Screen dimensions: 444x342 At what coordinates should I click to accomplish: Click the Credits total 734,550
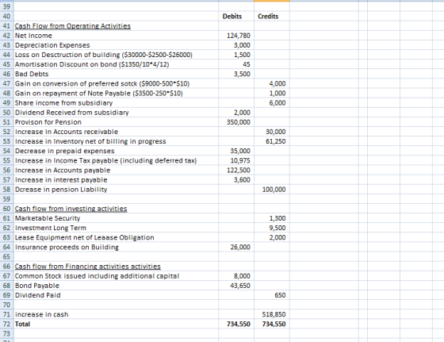pyautogui.click(x=274, y=325)
